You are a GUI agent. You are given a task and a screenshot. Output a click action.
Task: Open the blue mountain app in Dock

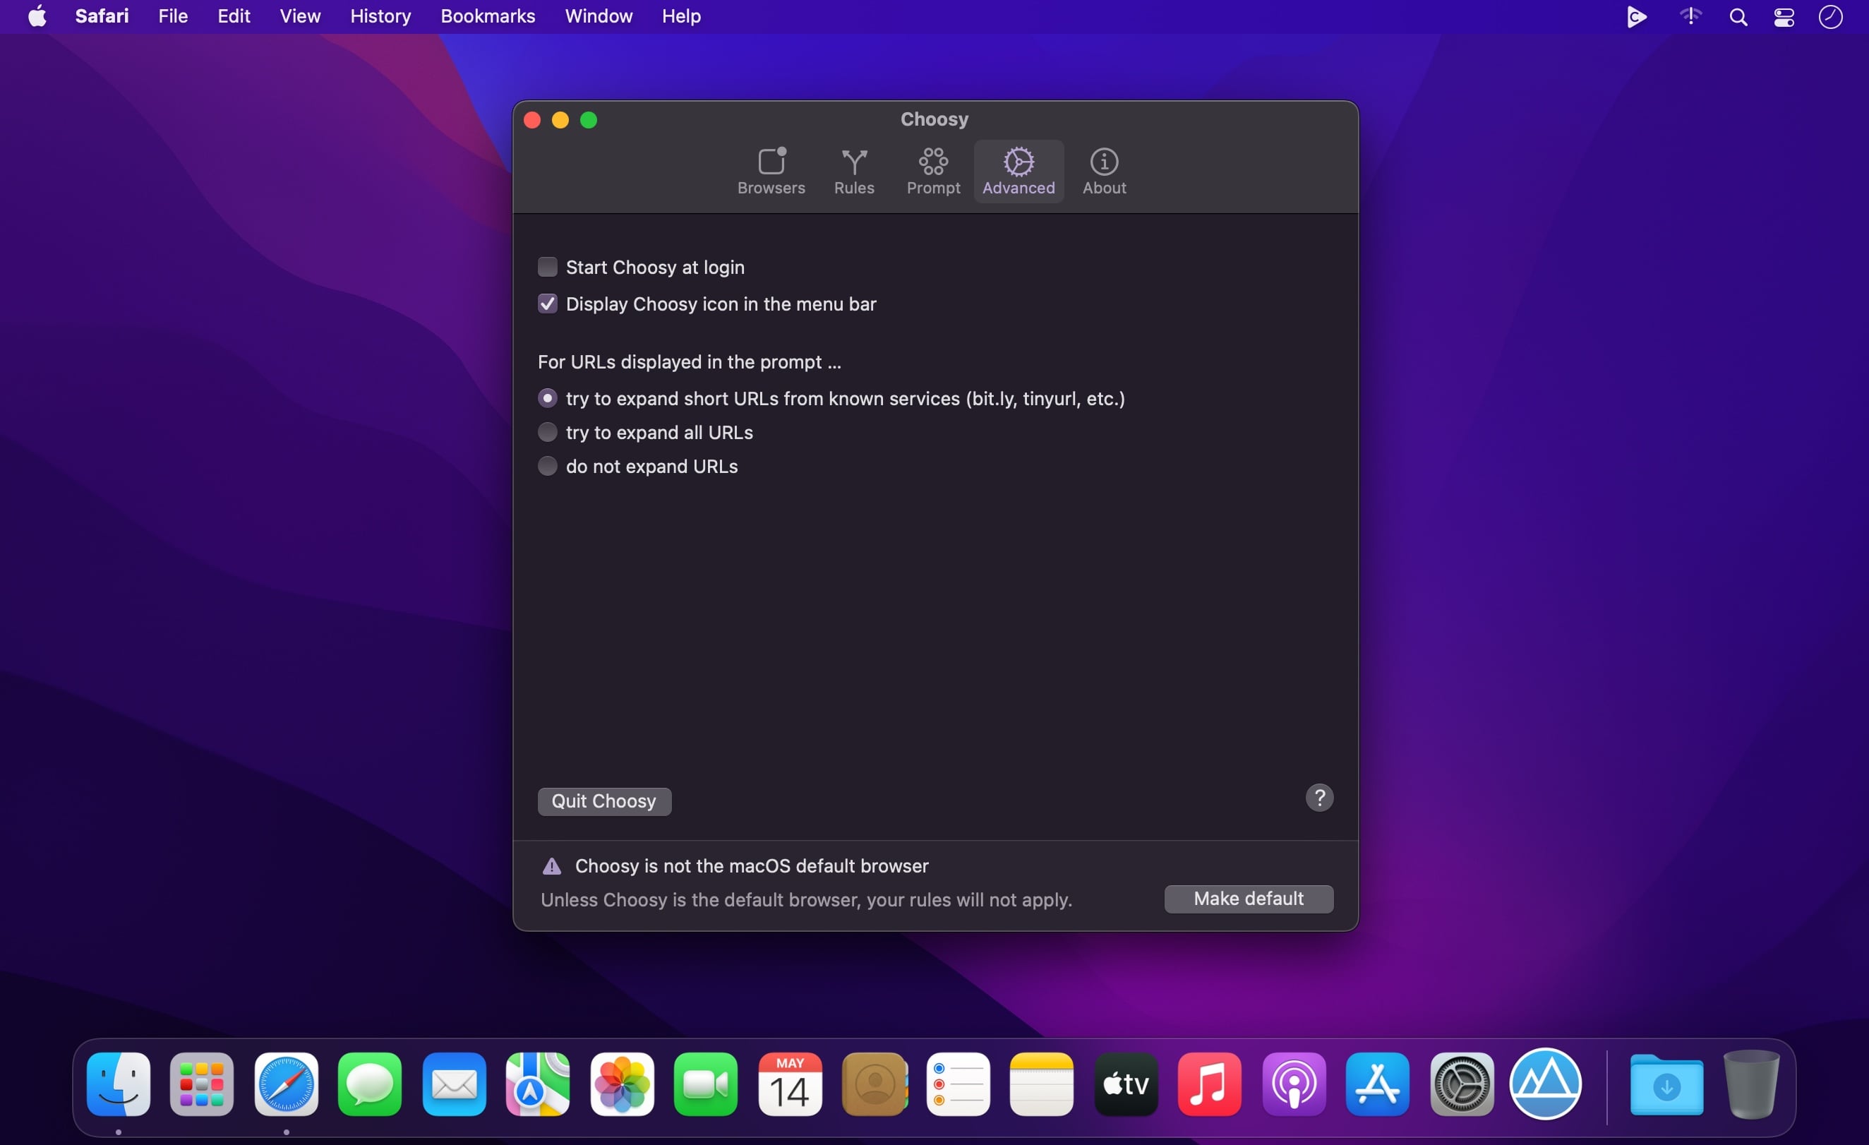pyautogui.click(x=1545, y=1084)
